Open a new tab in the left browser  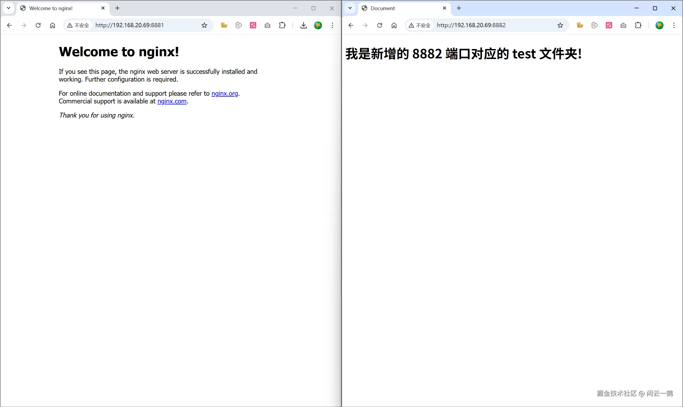[117, 8]
